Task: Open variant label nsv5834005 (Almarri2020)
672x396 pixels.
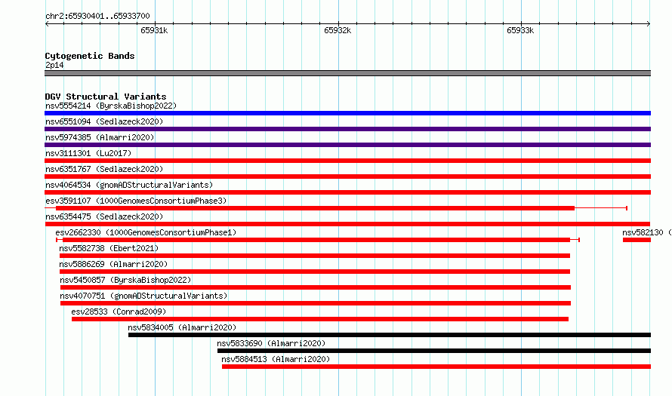Action: [182, 327]
